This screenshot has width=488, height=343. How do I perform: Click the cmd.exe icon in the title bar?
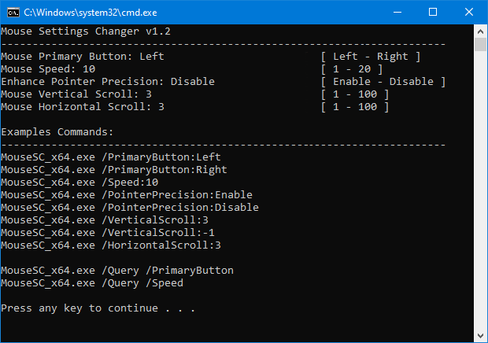pyautogui.click(x=12, y=13)
